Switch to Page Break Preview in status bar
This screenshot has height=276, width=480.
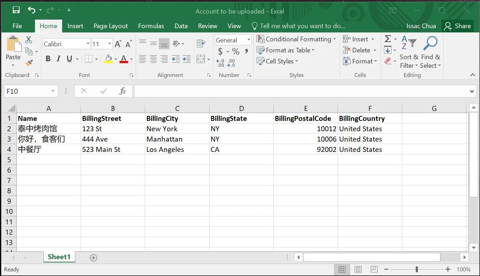pyautogui.click(x=374, y=270)
